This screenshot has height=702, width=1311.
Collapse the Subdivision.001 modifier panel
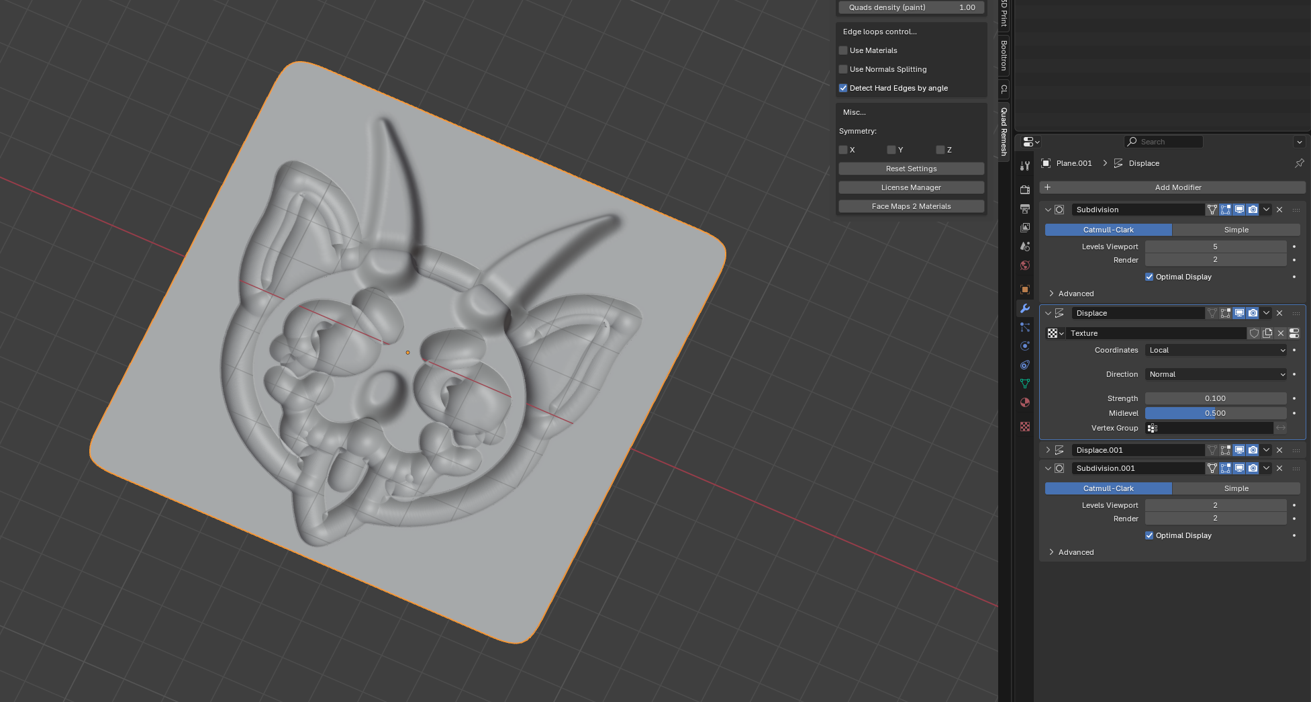1048,468
